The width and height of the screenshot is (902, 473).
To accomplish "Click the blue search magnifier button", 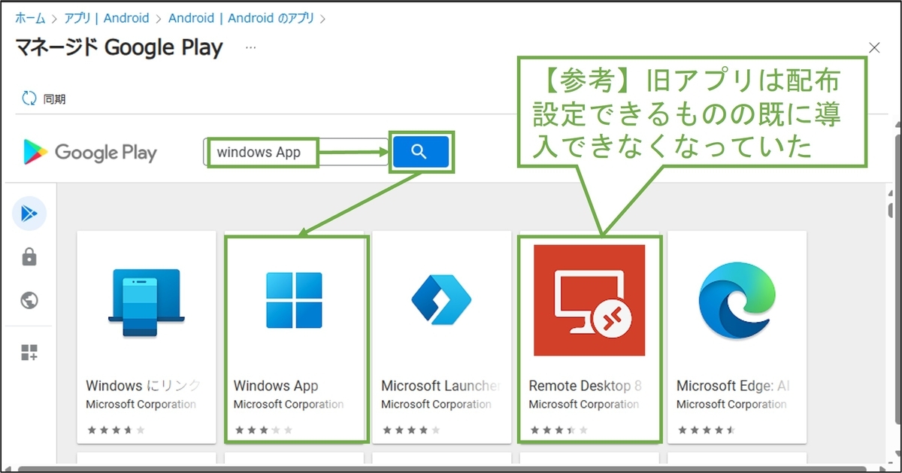I will coord(420,152).
